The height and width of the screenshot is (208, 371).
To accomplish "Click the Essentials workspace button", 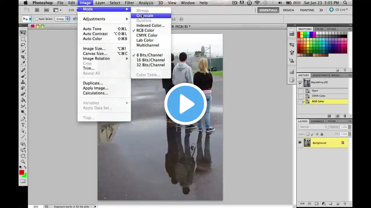I will tap(268, 10).
